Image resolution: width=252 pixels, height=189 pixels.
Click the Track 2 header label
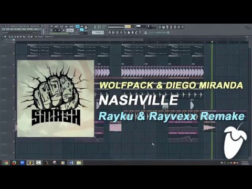[x=4, y=56]
